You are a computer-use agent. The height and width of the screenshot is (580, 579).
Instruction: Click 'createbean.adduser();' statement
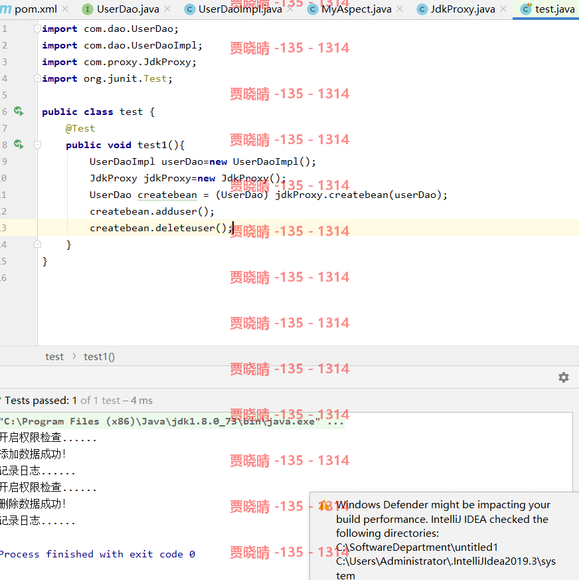coord(152,211)
